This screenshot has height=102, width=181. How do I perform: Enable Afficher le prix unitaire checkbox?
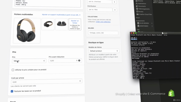point(13,70)
